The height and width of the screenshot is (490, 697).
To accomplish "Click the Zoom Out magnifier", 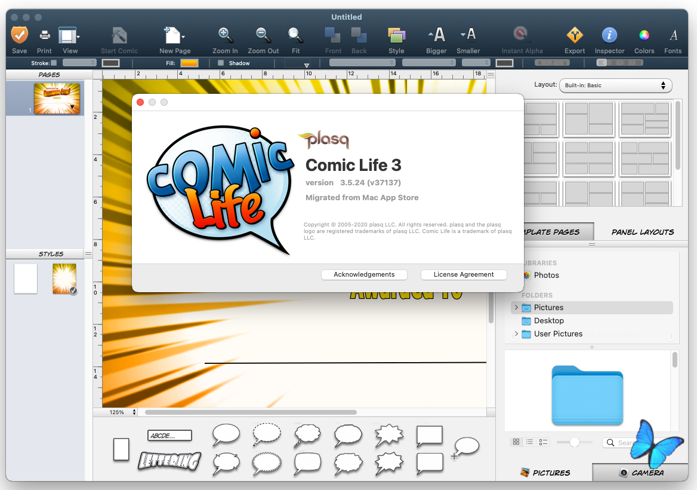I will (x=262, y=35).
